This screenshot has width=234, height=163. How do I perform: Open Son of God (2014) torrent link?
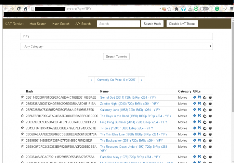point(128,97)
